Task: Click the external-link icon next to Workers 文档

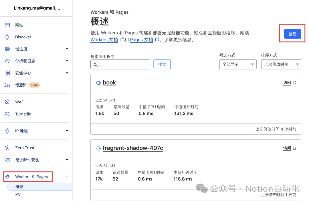Action: [122, 39]
